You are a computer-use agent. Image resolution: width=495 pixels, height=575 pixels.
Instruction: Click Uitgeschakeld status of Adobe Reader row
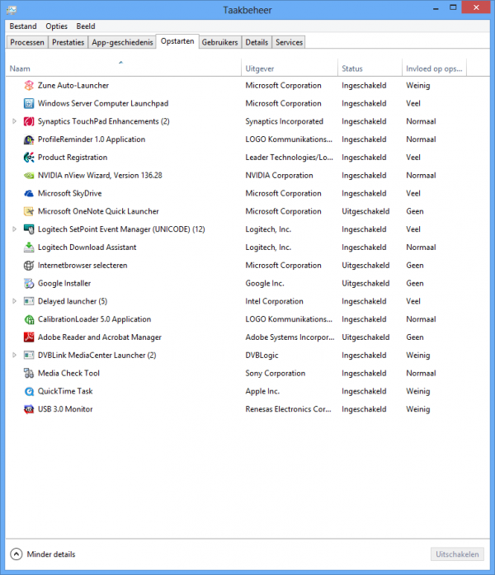point(365,337)
